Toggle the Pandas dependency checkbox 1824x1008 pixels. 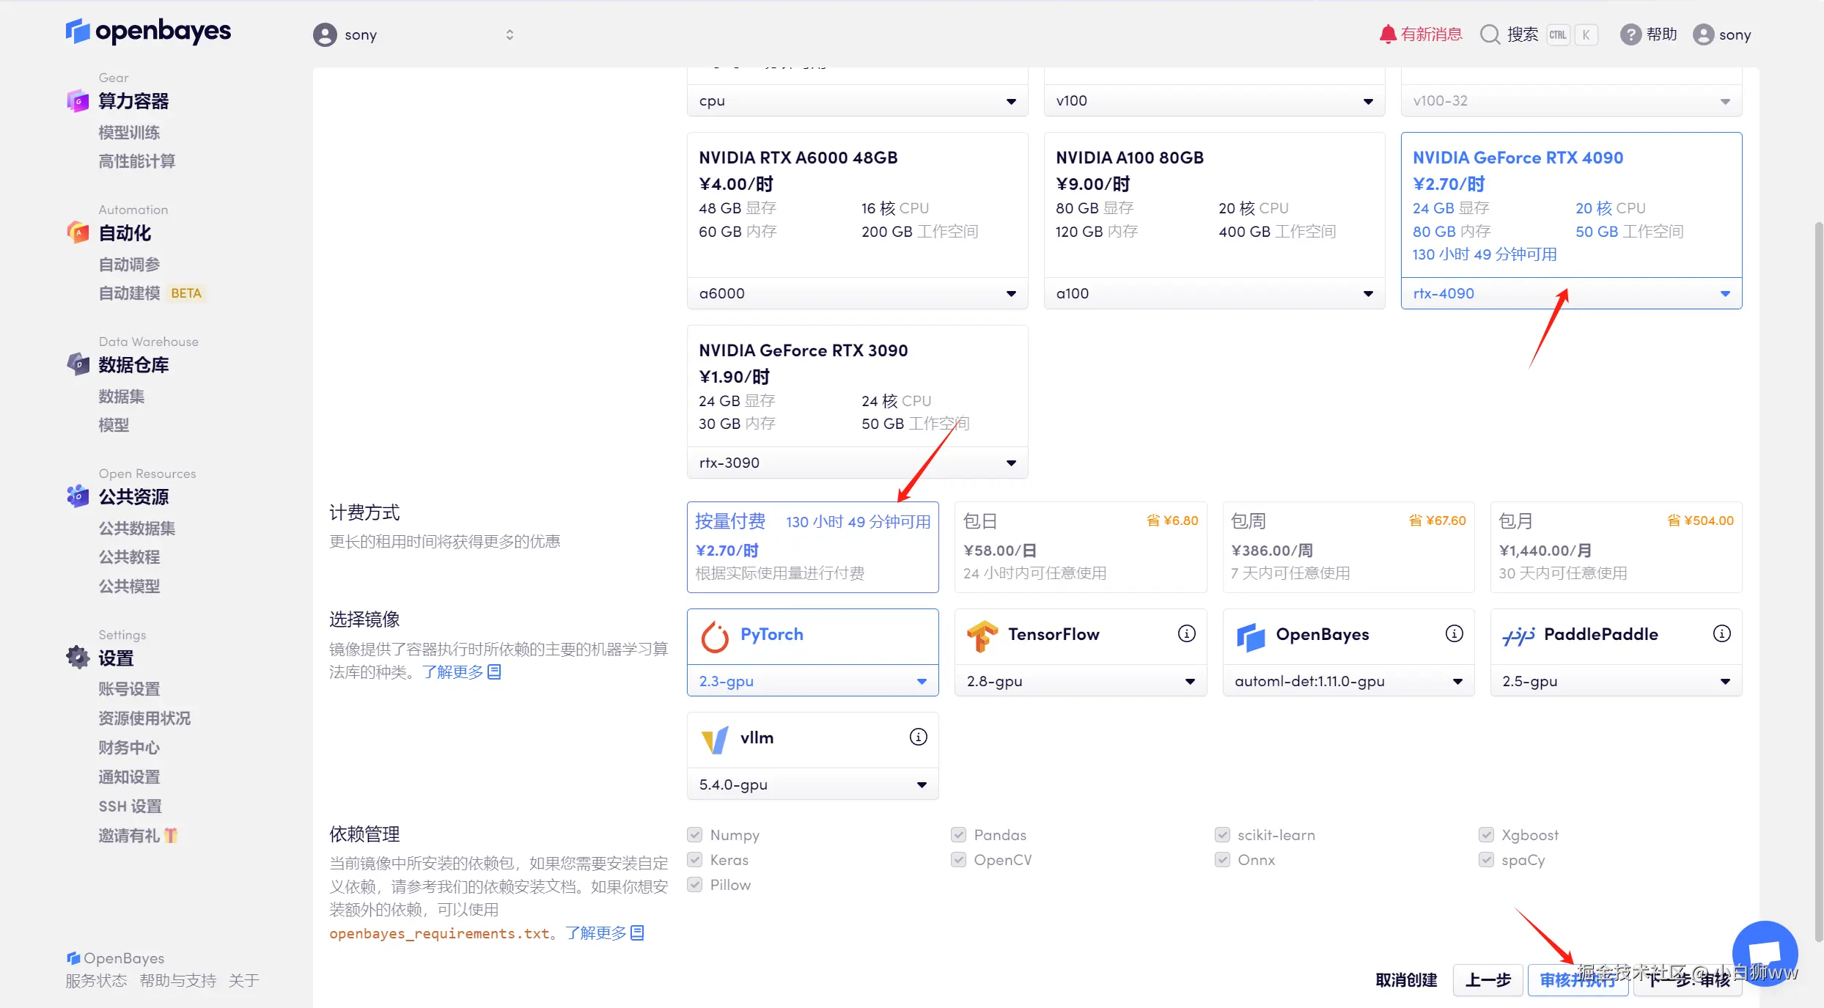coord(958,835)
